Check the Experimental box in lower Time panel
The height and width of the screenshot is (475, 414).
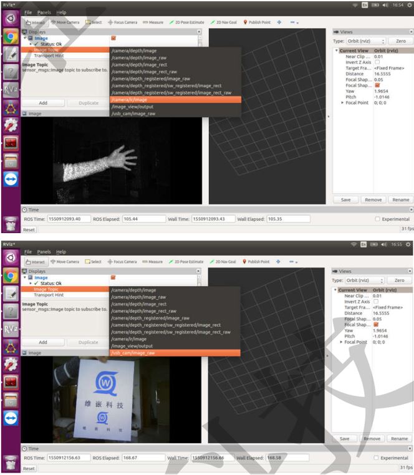coord(378,458)
